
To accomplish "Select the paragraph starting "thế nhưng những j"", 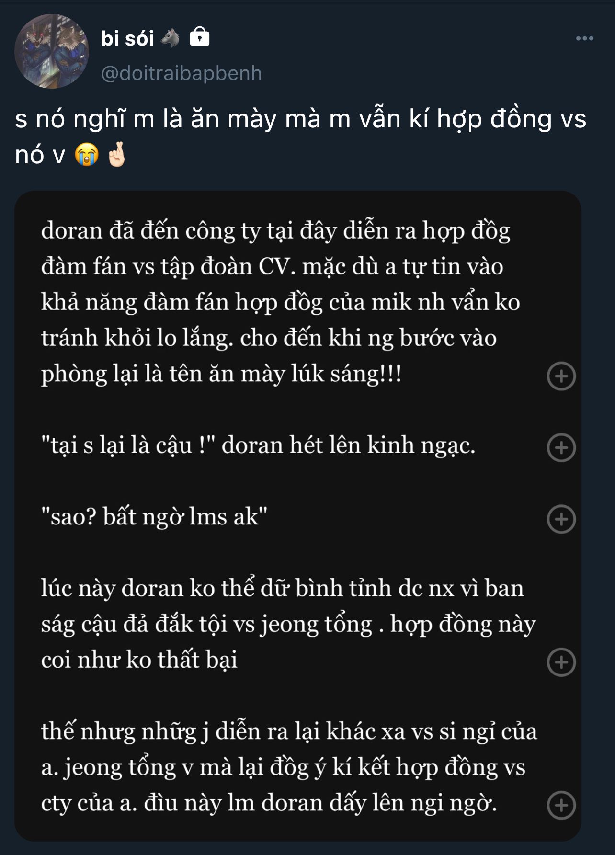I will pyautogui.click(x=289, y=767).
